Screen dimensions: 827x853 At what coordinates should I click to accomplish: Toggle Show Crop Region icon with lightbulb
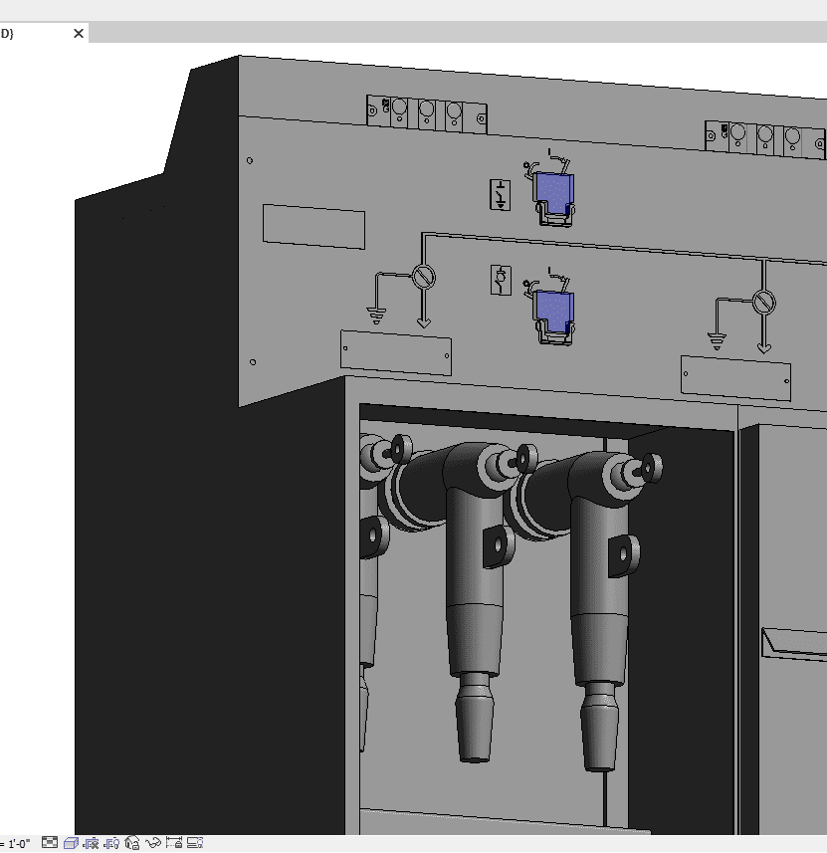pyautogui.click(x=111, y=843)
